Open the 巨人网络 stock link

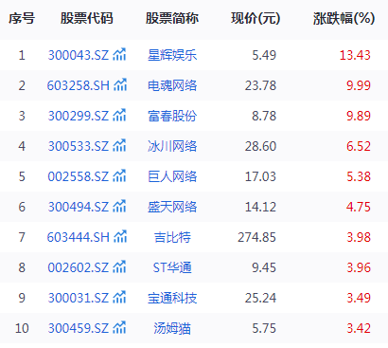coord(172,176)
